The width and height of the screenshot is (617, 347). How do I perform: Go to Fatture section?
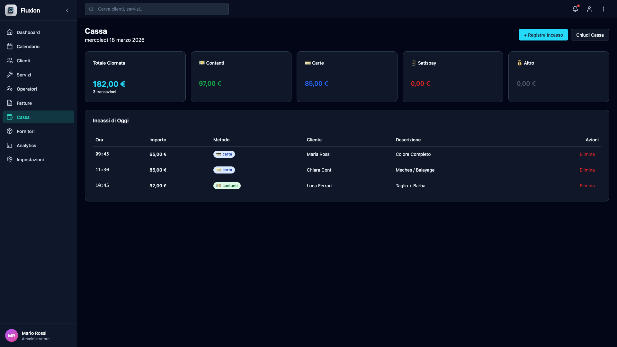coord(24,103)
